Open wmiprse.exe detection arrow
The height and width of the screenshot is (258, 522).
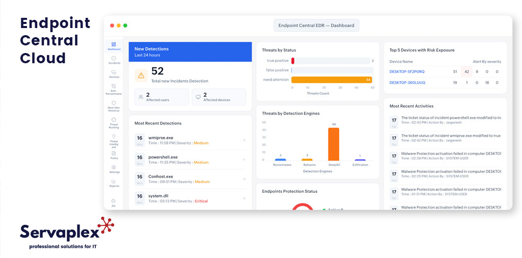[244, 140]
